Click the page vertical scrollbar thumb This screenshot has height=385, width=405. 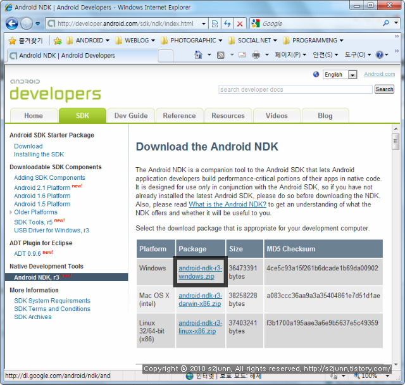396,141
